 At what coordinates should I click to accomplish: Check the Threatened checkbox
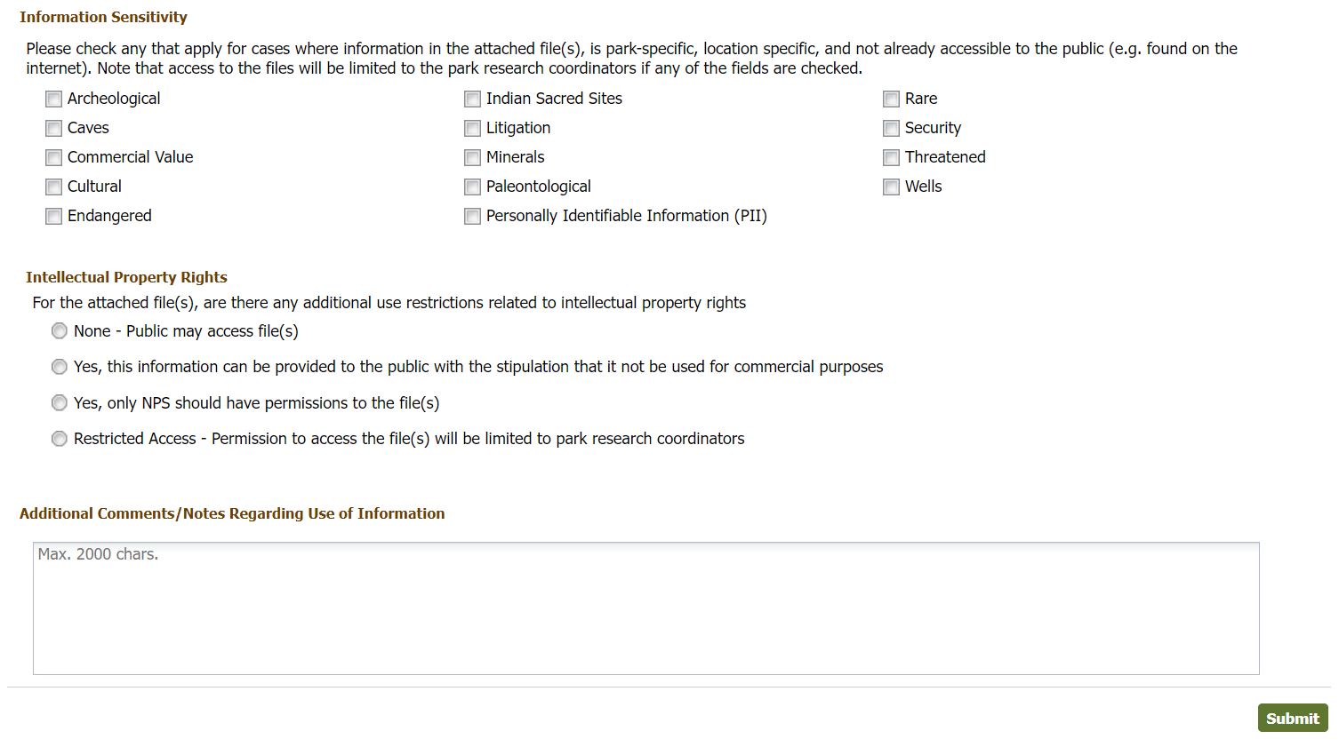tap(891, 157)
